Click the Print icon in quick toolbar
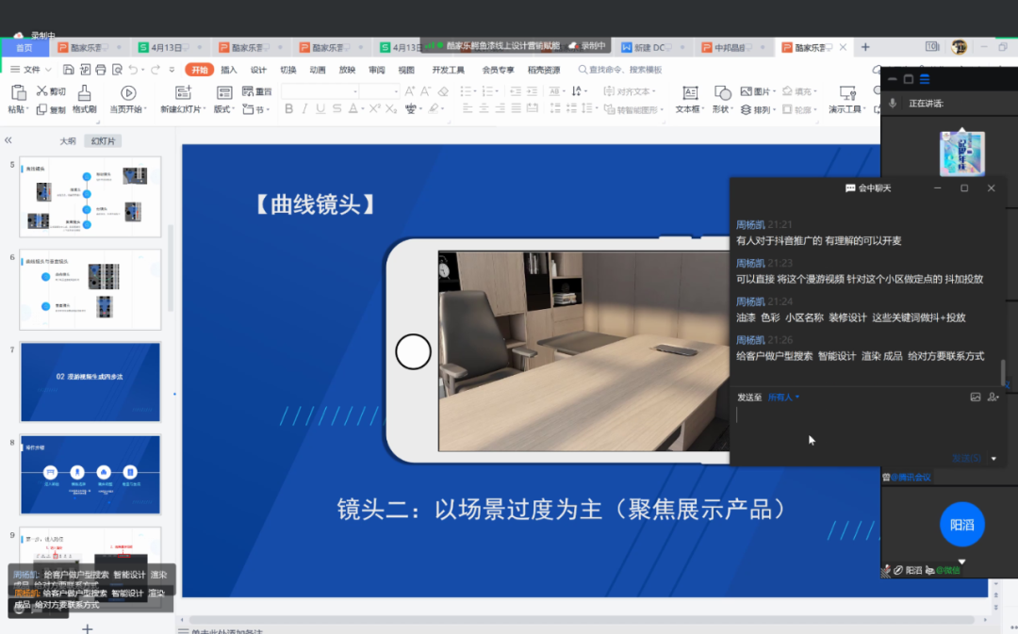1018x634 pixels. 101,70
